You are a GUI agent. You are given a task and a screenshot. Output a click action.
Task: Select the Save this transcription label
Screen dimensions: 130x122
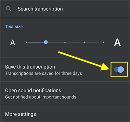30,67
